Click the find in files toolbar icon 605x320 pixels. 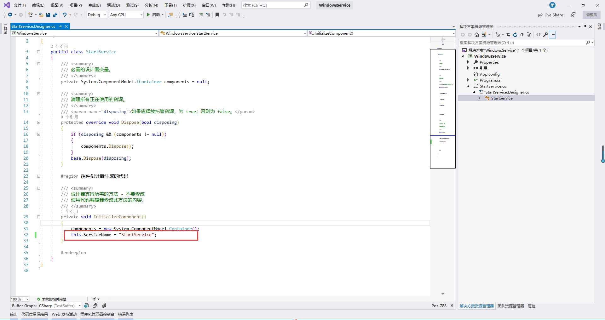click(170, 15)
